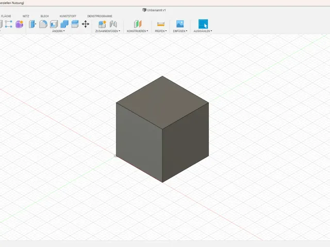Click the Insert image icon above Einfügen

180,24
